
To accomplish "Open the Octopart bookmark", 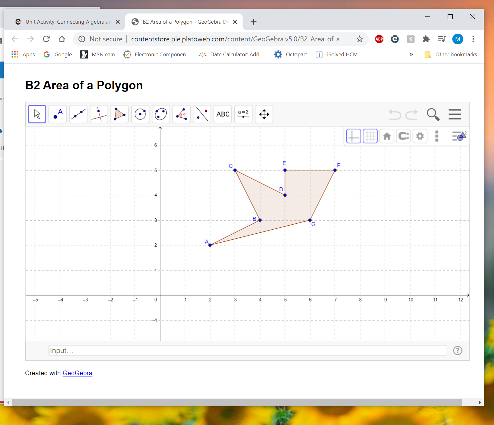I will 291,54.
